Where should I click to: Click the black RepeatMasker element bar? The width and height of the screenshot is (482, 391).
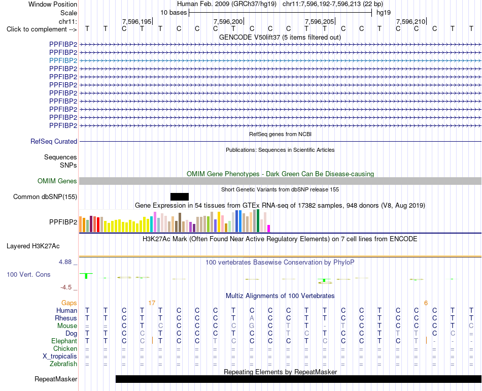(x=298, y=379)
